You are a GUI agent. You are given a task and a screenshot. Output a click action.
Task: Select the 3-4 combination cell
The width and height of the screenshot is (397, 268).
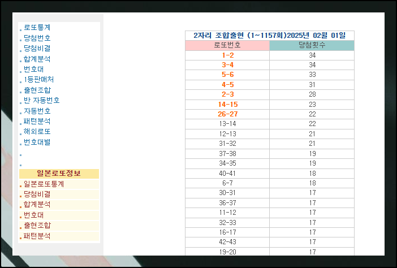tap(227, 65)
